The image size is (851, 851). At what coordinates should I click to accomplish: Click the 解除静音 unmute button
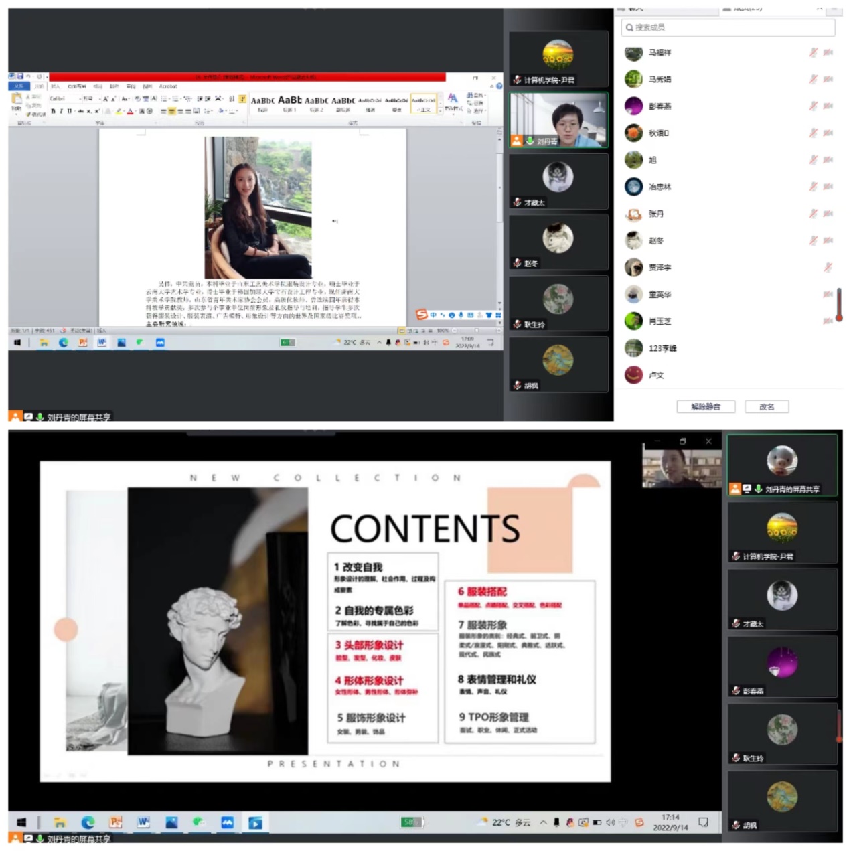[x=706, y=406]
